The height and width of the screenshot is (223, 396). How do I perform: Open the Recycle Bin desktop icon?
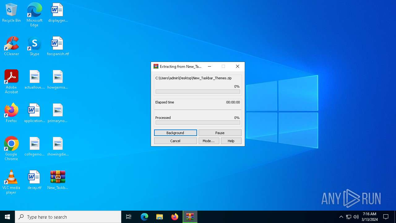[x=11, y=13]
